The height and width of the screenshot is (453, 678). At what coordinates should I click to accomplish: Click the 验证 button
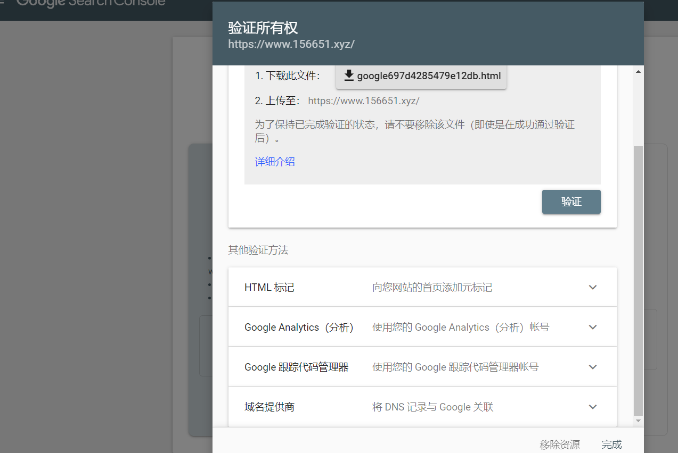click(571, 202)
